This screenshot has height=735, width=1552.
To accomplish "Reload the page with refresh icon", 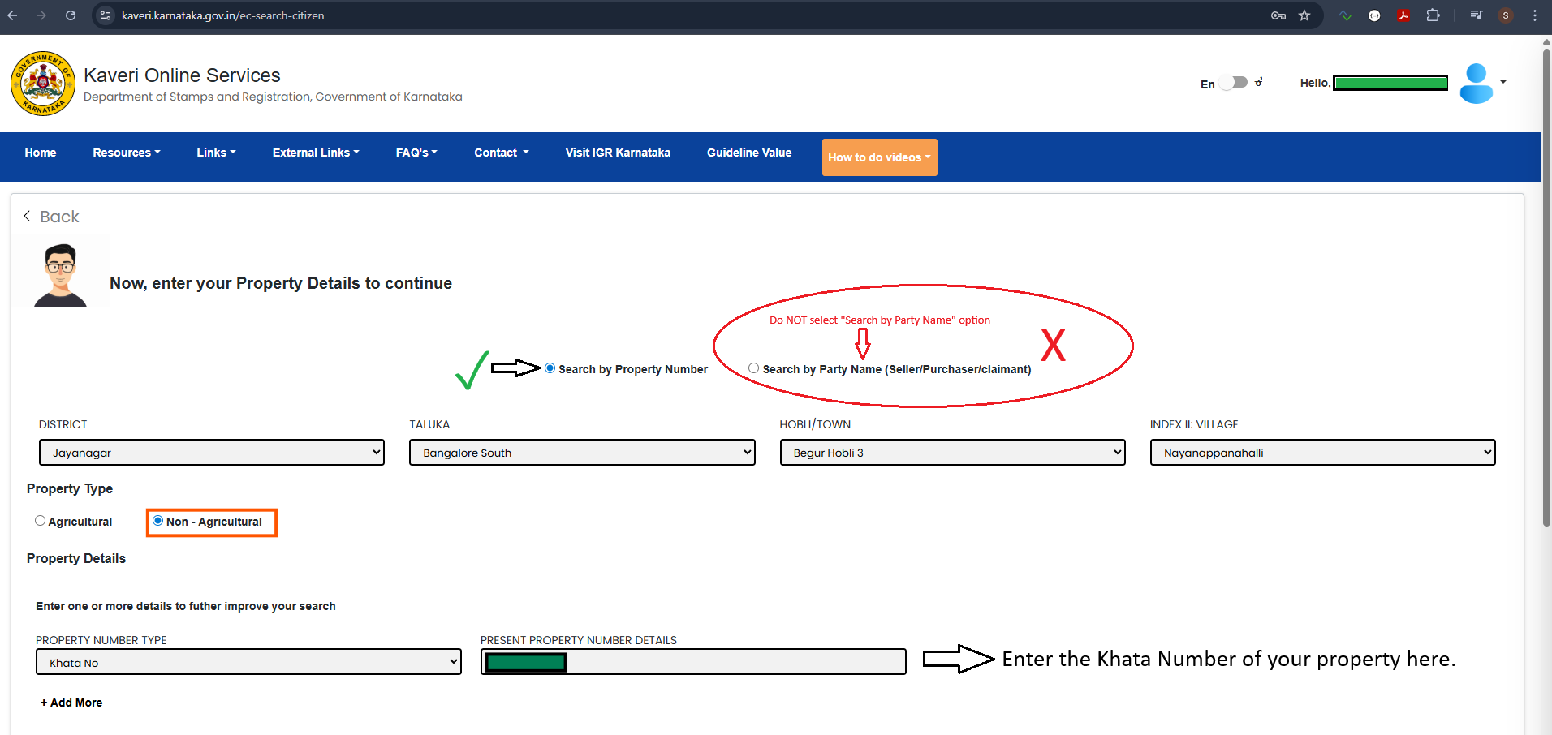I will [71, 15].
